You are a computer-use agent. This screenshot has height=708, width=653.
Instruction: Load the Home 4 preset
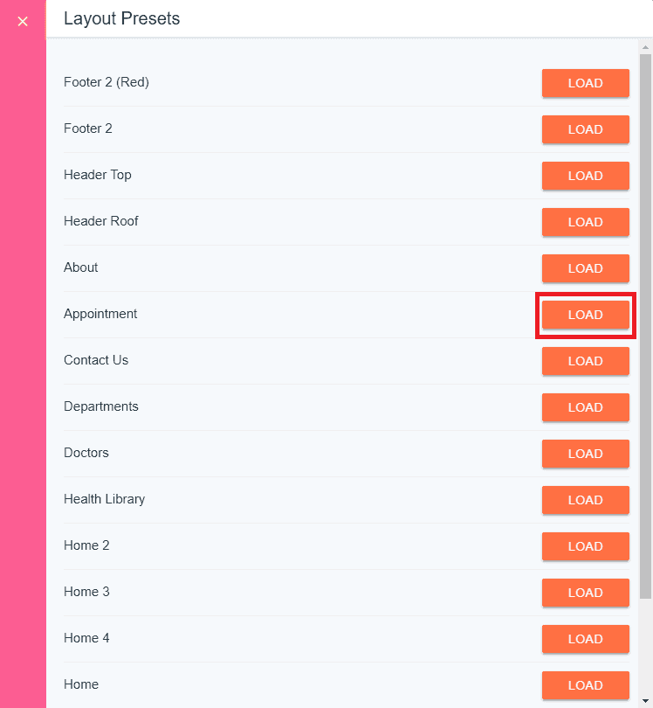585,639
